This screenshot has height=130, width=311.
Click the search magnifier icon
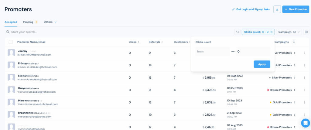[8, 32]
